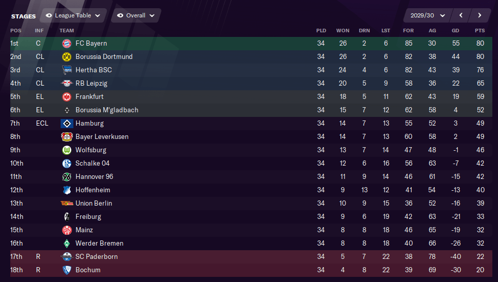Go to next season with right arrow

480,15
